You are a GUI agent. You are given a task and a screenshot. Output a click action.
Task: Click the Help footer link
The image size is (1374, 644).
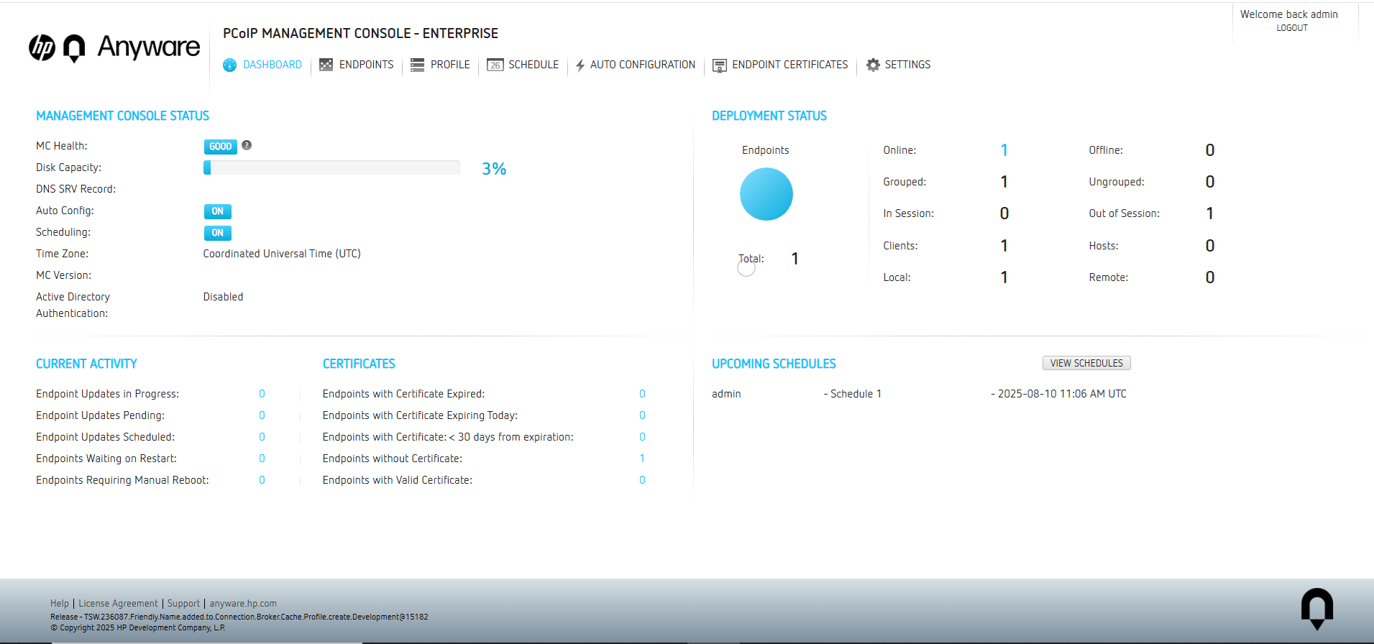click(60, 604)
